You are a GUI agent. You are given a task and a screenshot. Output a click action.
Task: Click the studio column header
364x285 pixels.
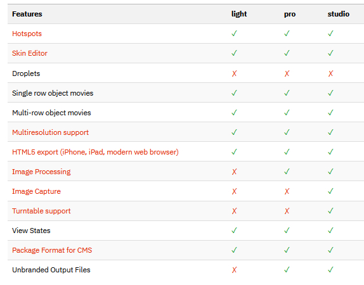[339, 14]
